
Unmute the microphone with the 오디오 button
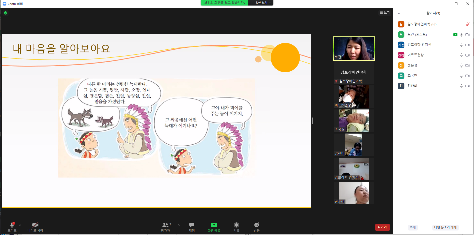point(12,227)
